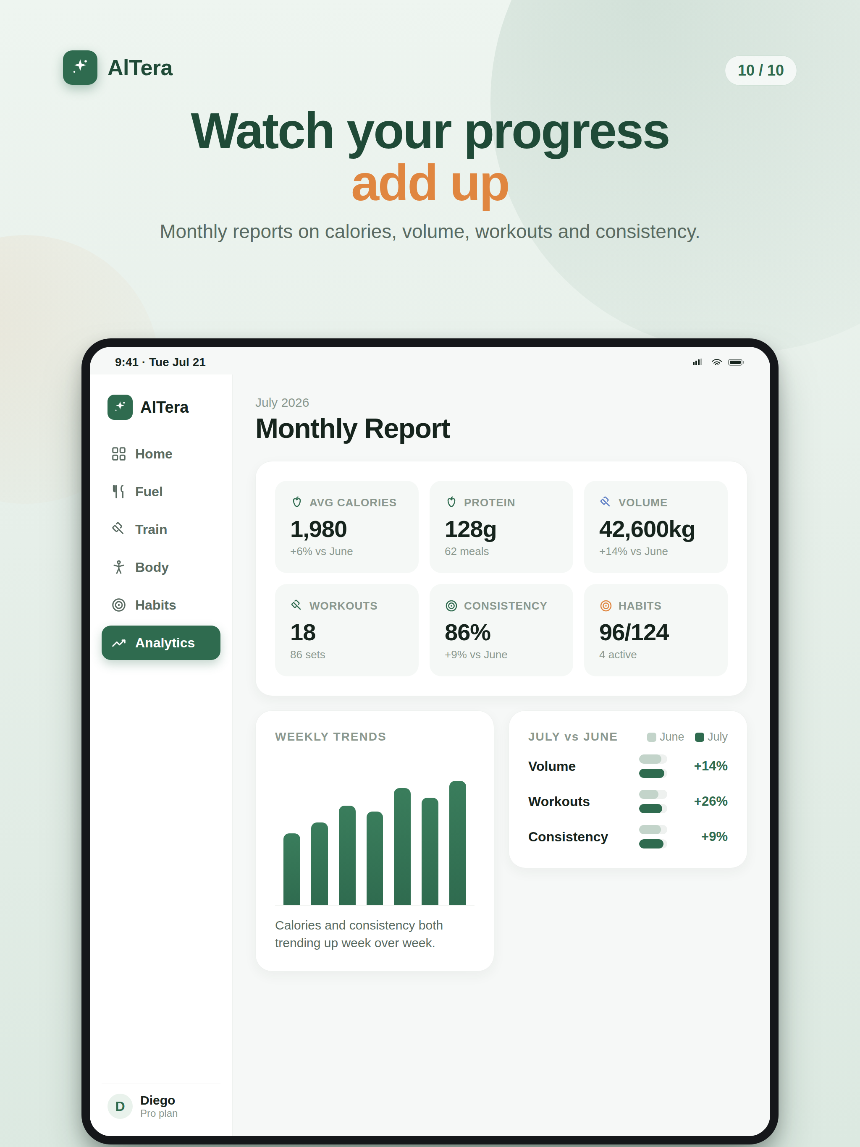Click the Volume July comparison bar
The height and width of the screenshot is (1147, 860).
[652, 773]
